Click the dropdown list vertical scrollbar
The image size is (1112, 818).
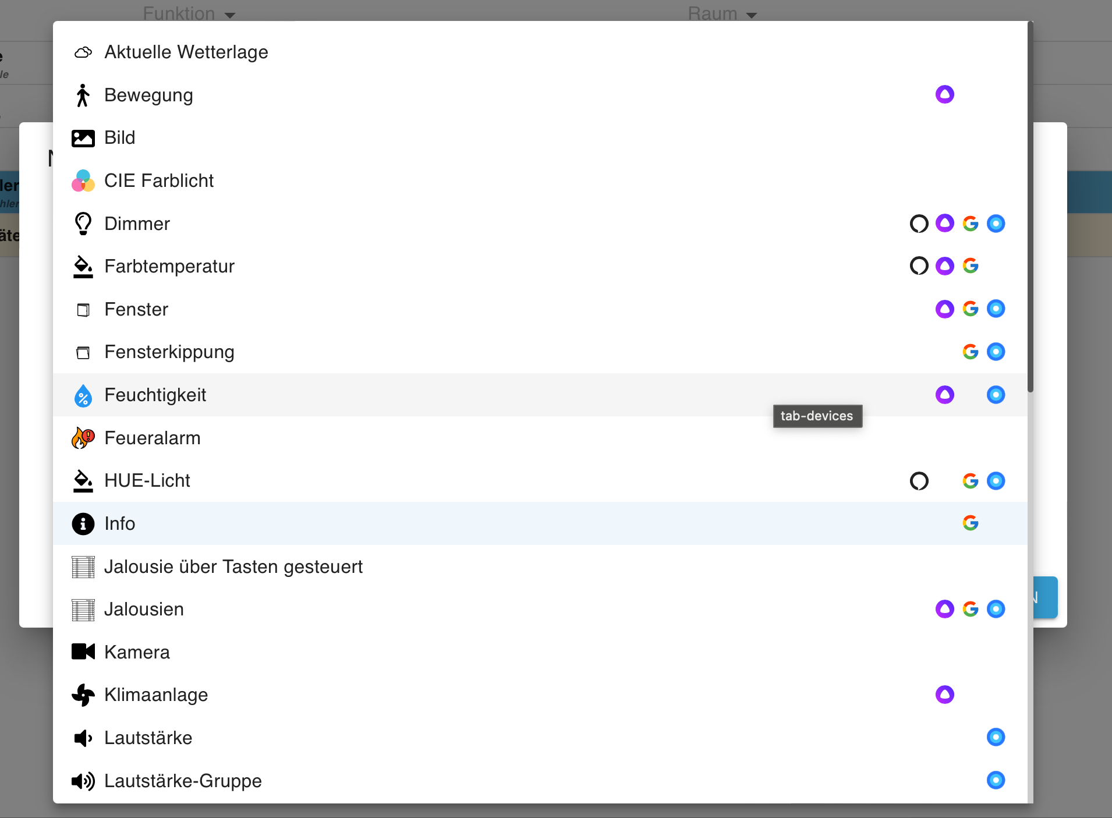[1030, 207]
